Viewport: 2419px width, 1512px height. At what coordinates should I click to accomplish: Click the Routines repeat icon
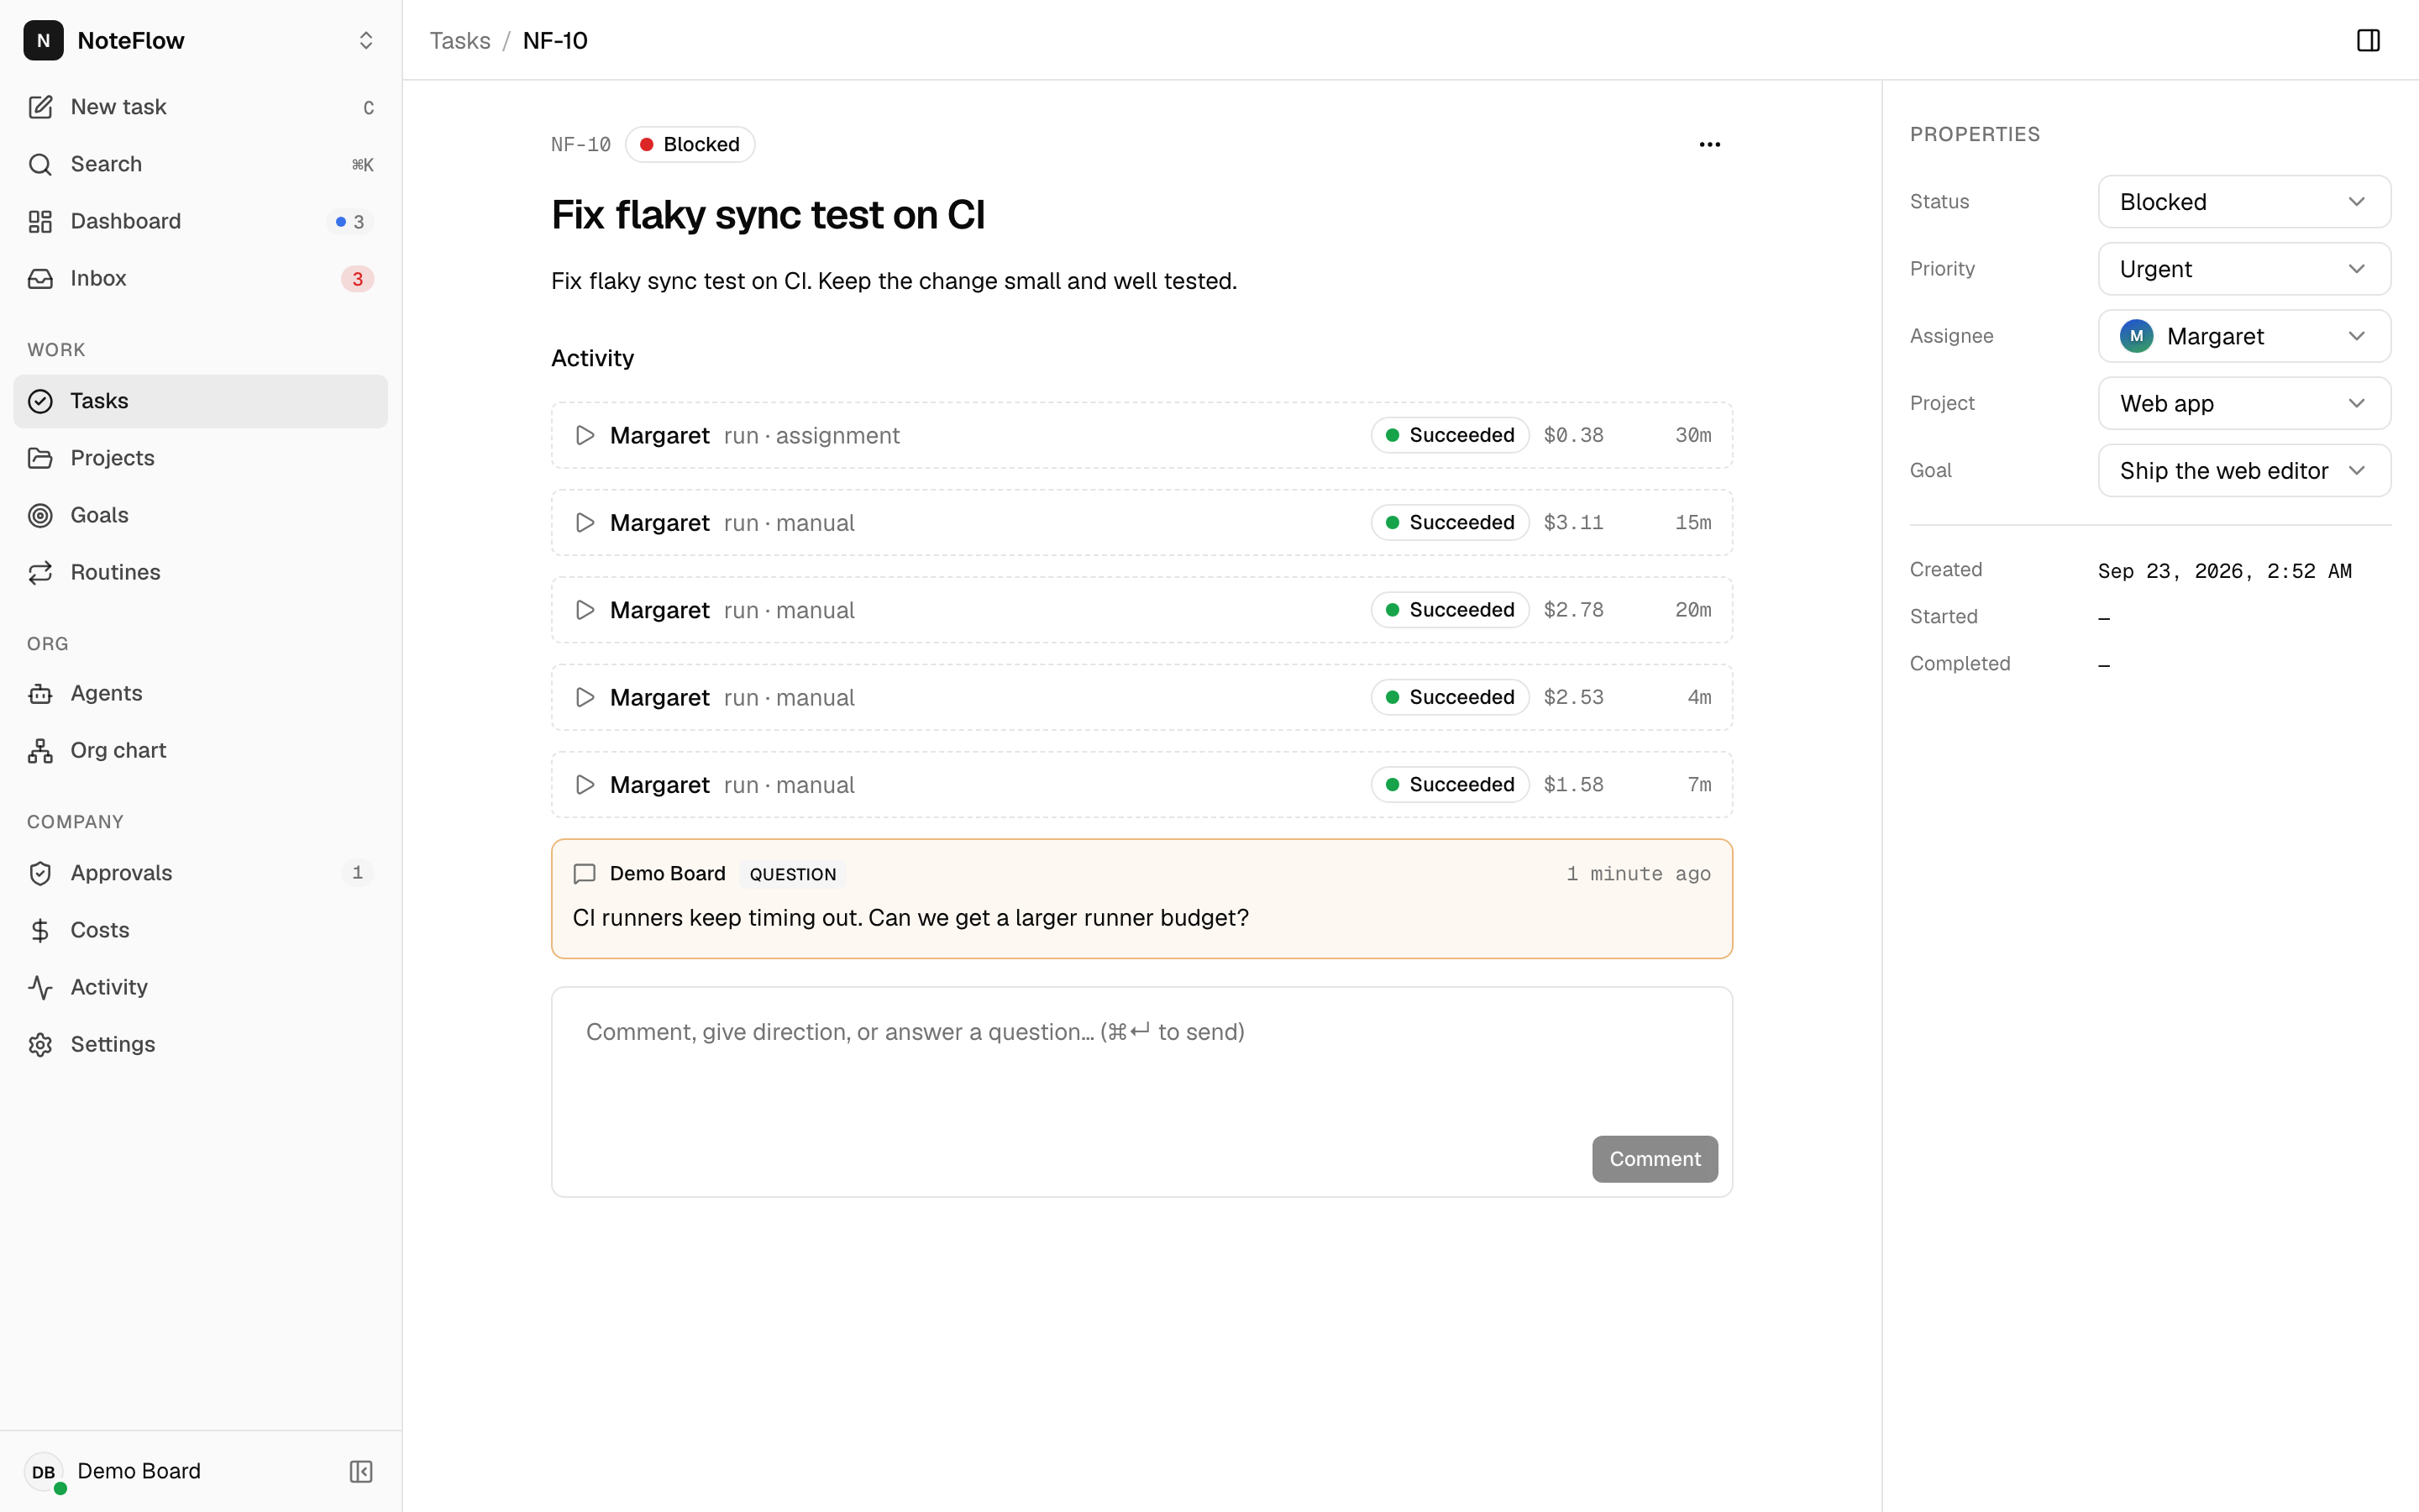pos(40,572)
